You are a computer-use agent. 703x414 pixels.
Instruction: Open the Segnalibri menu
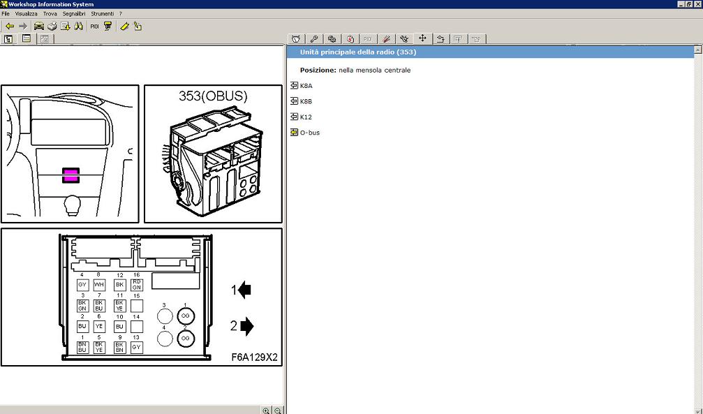74,14
